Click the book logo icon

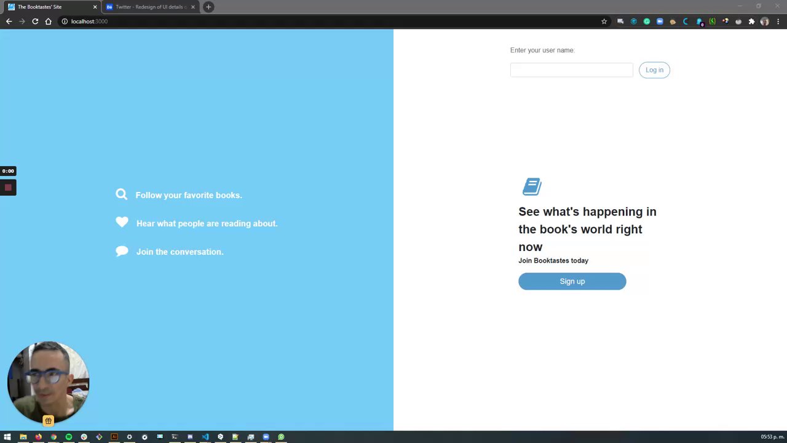click(x=532, y=186)
